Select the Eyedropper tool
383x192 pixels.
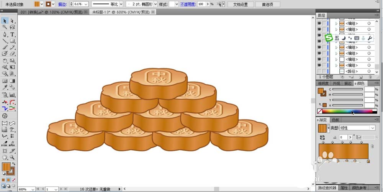[5, 87]
